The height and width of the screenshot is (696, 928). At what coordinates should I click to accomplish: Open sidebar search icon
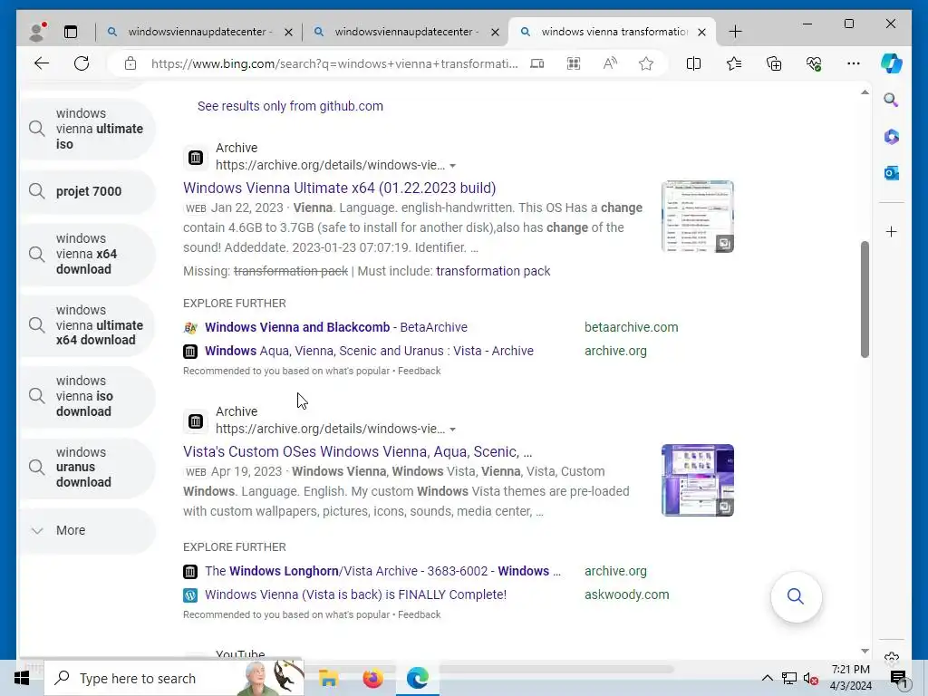pyautogui.click(x=892, y=100)
